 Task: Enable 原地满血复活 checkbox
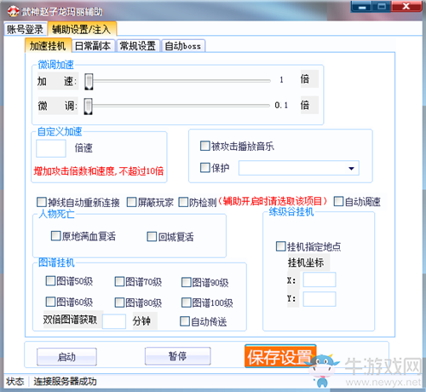[55, 236]
